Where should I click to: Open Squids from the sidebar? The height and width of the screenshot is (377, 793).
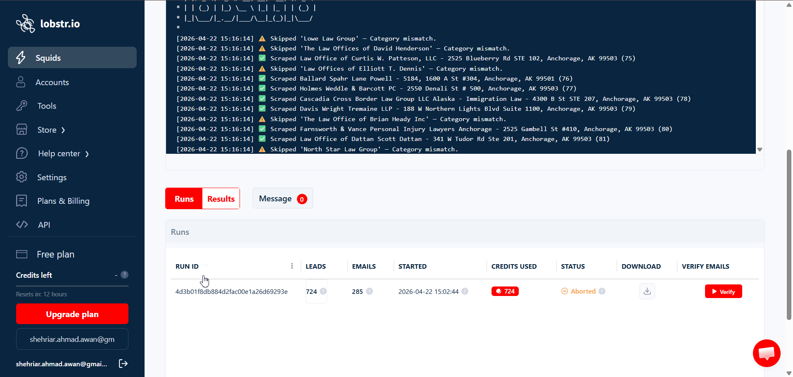pyautogui.click(x=72, y=57)
